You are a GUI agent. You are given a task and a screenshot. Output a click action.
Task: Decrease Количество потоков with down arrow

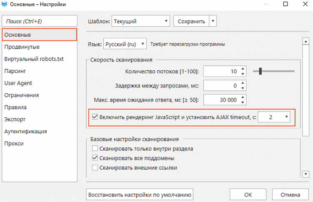(243, 74)
